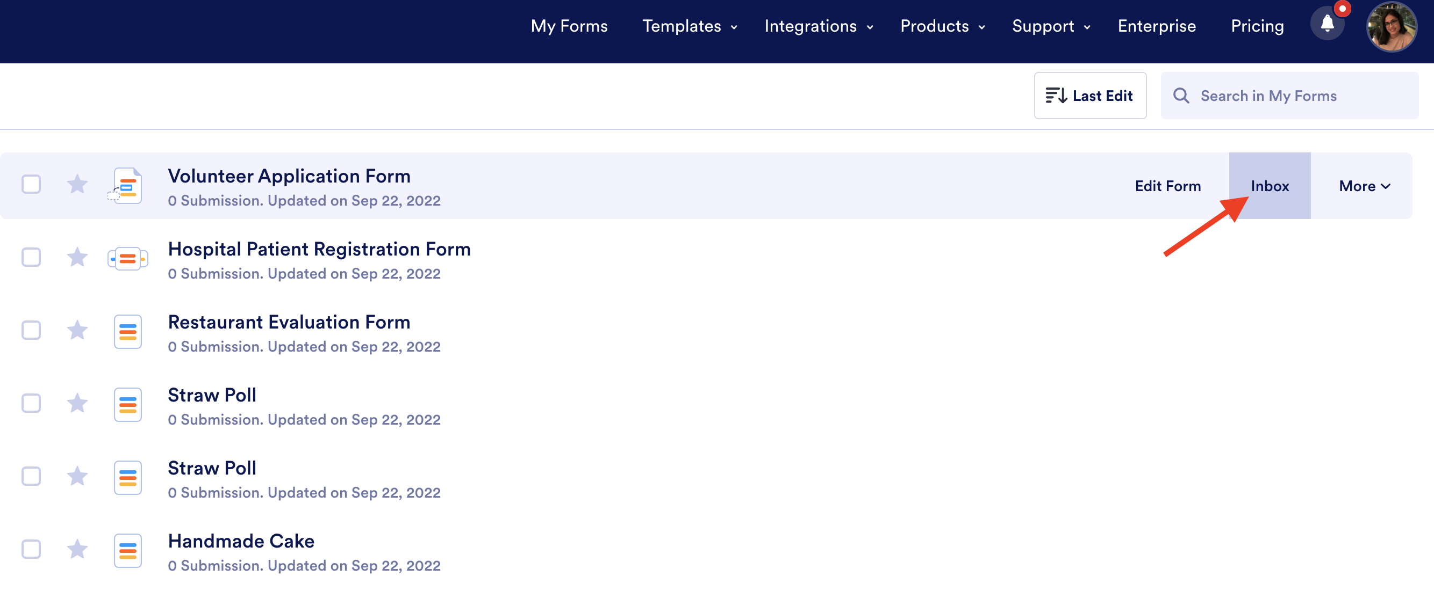Tick the Handmade Cake checkbox
This screenshot has width=1434, height=598.
click(x=31, y=549)
